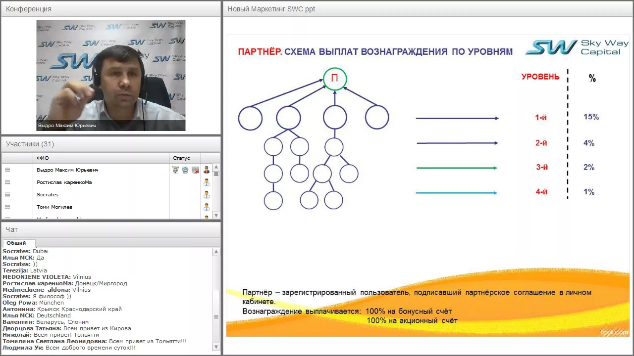This screenshot has width=634, height=356.
Task: Click chat message 'Николай: Всем привет! Тольятти'
Action: click(51, 335)
